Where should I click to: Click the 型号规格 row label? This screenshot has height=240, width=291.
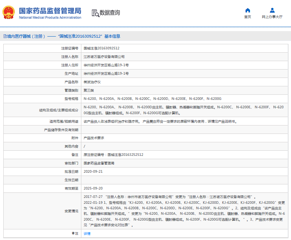point(71,98)
